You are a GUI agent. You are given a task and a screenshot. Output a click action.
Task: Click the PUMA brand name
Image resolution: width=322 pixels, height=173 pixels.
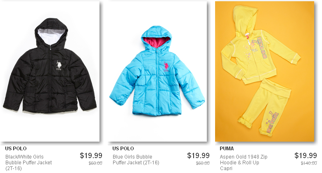[227, 148]
